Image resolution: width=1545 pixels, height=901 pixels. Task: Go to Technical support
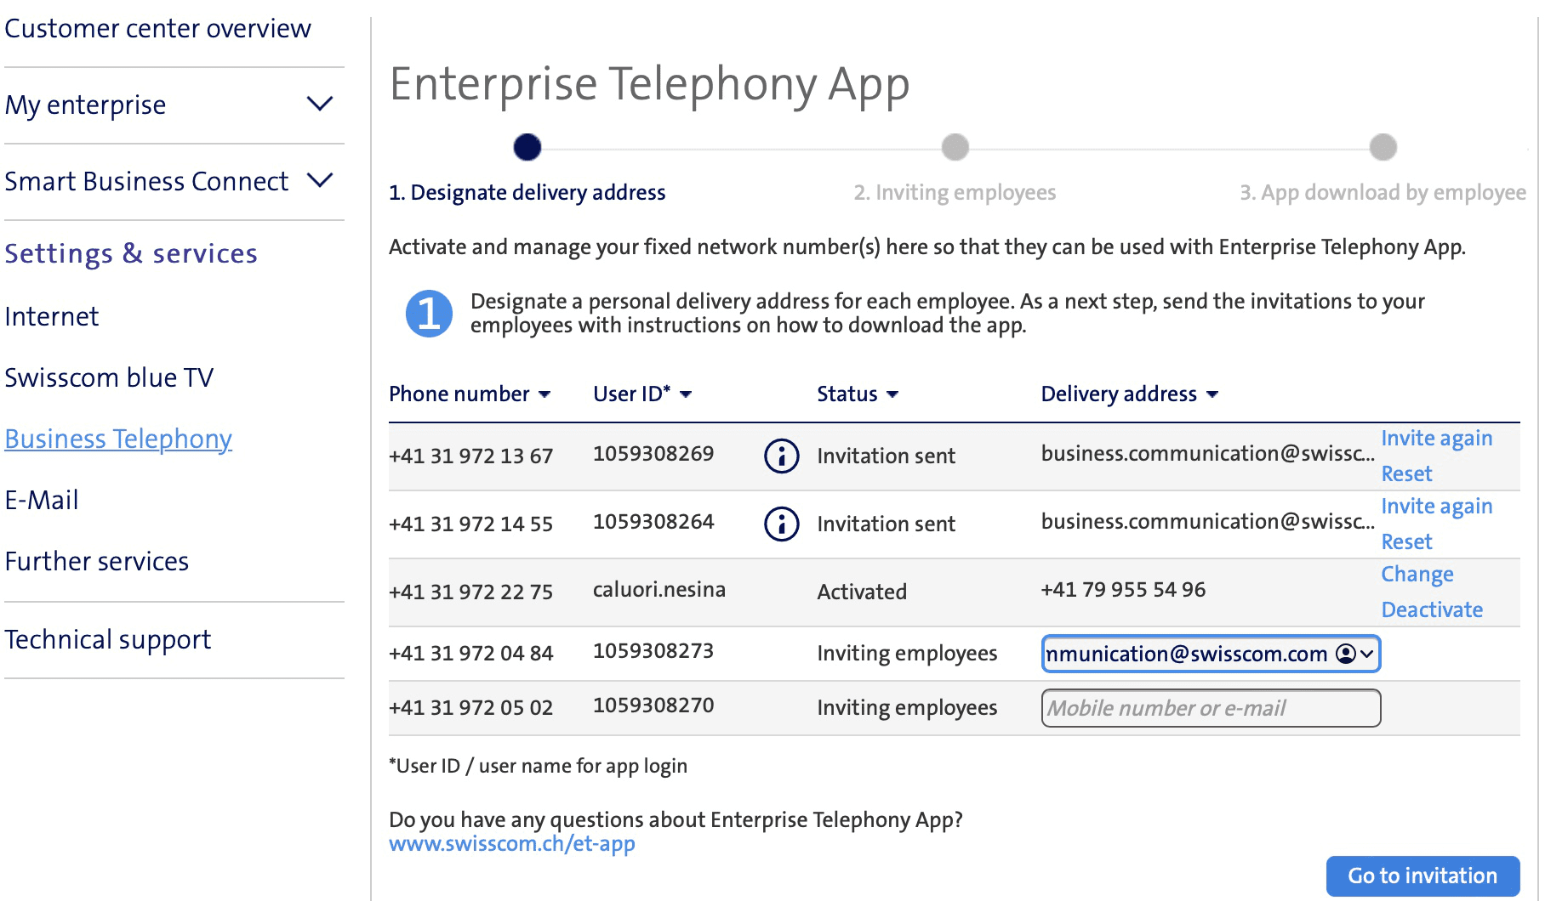click(108, 639)
